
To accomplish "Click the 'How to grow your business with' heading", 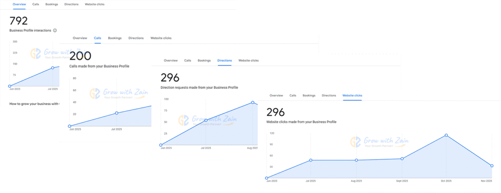I will click(35, 103).
